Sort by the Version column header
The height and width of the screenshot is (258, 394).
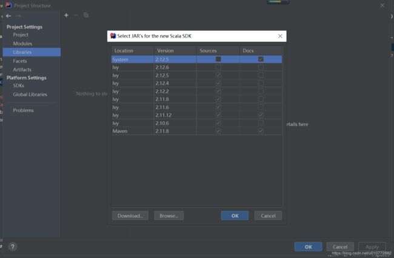tap(175, 51)
